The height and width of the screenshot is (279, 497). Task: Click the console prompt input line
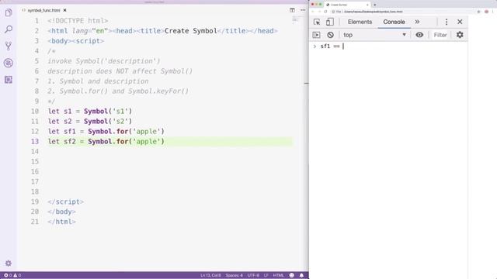tap(391, 46)
